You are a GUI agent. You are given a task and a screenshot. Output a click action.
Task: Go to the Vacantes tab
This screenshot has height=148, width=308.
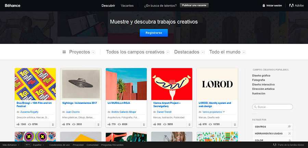coord(127,6)
